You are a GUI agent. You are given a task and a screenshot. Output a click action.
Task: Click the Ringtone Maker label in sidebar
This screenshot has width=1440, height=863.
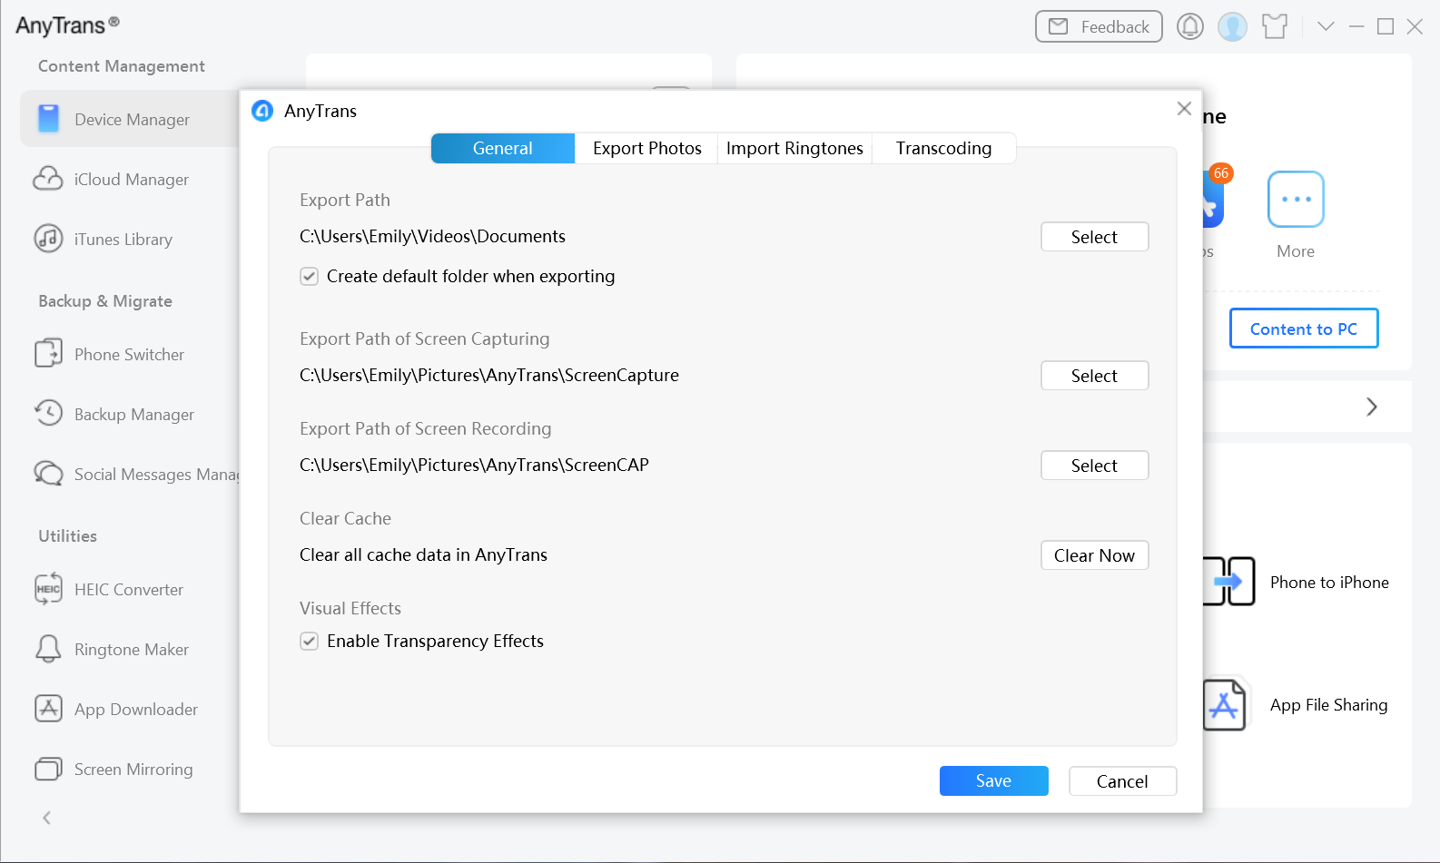tap(132, 650)
